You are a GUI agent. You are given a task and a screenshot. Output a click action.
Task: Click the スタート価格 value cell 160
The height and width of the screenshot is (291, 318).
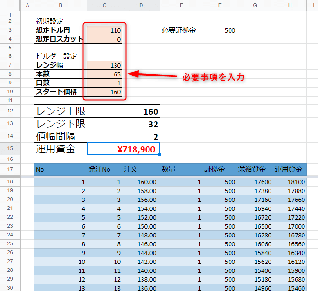104,92
